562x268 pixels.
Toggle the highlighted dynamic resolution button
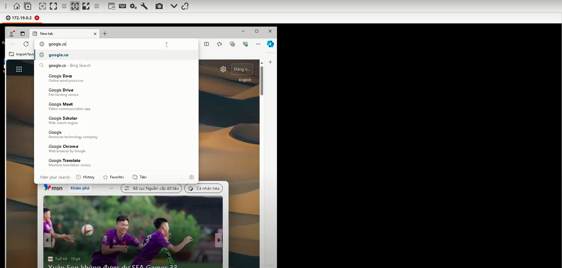coord(75,6)
